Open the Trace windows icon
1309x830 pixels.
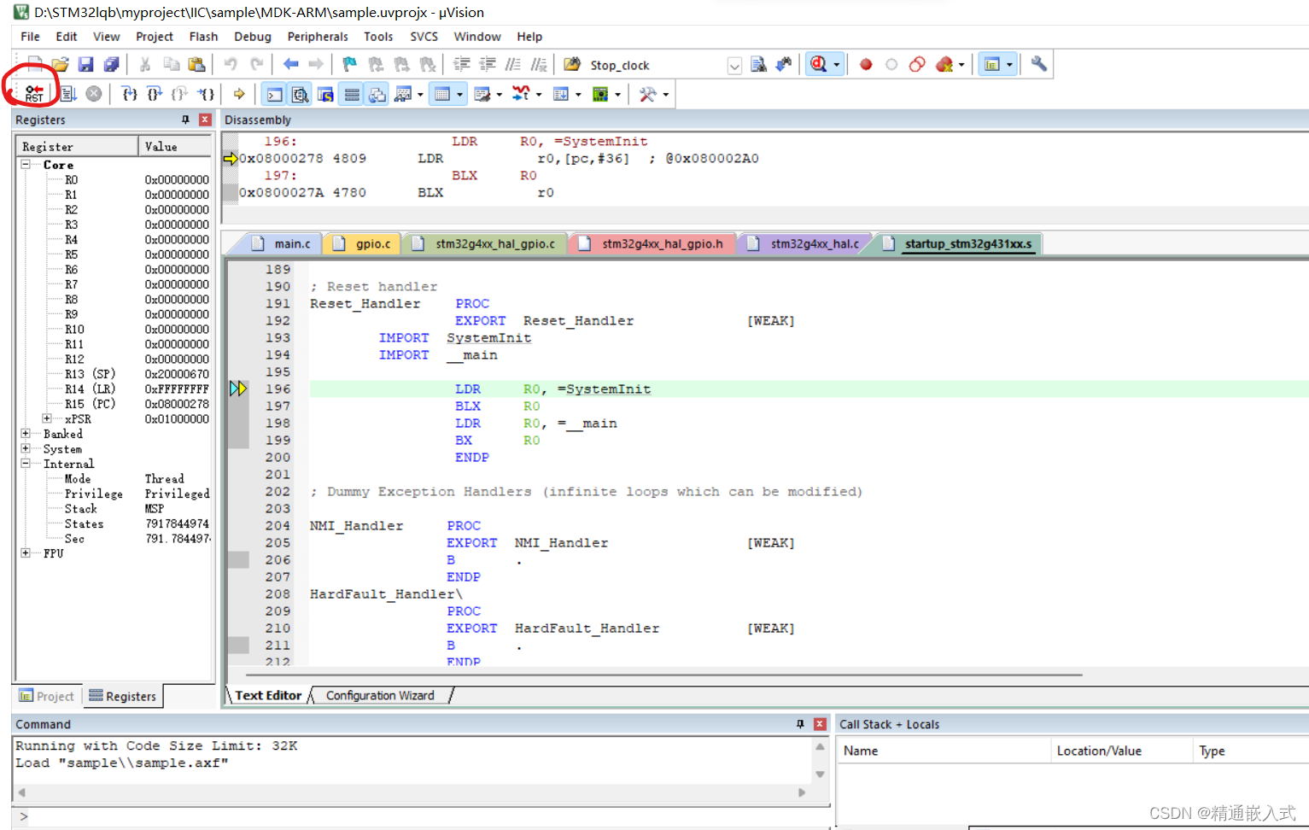[x=561, y=94]
